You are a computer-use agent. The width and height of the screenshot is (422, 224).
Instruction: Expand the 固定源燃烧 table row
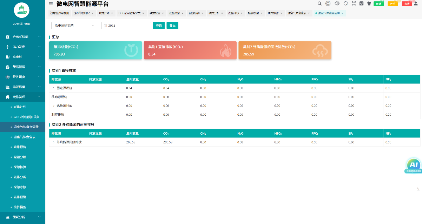pos(54,88)
